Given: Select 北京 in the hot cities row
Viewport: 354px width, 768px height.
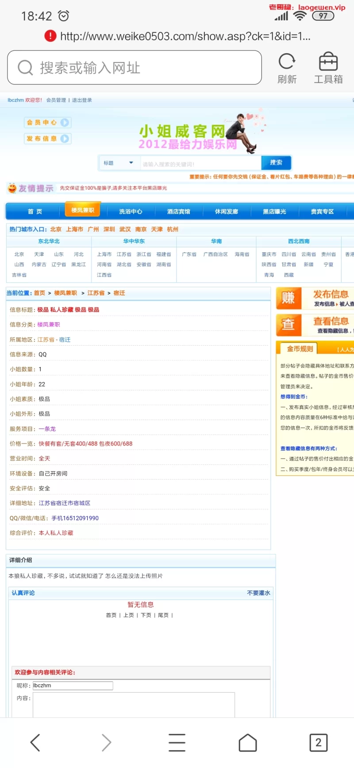Looking at the screenshot, I should pos(56,229).
